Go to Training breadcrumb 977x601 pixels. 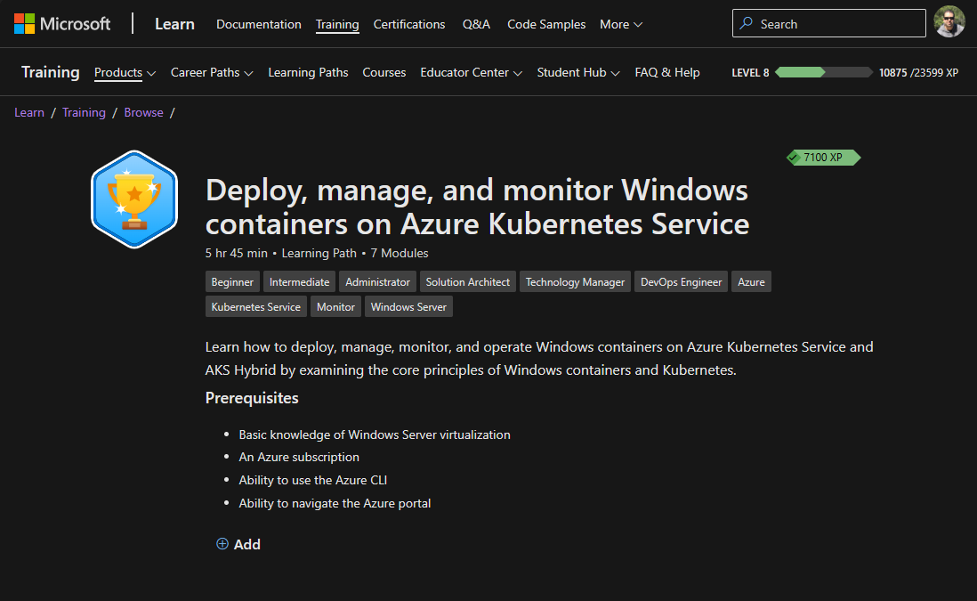[85, 113]
